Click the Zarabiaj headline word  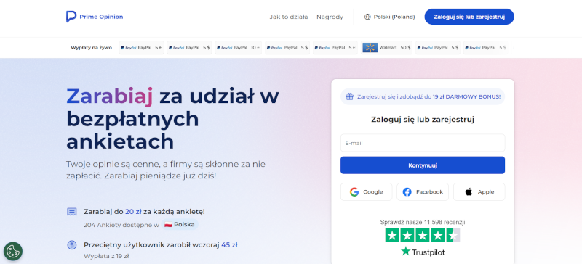click(x=110, y=96)
